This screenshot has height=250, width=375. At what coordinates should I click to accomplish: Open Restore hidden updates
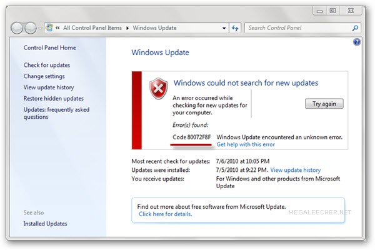[x=53, y=99]
